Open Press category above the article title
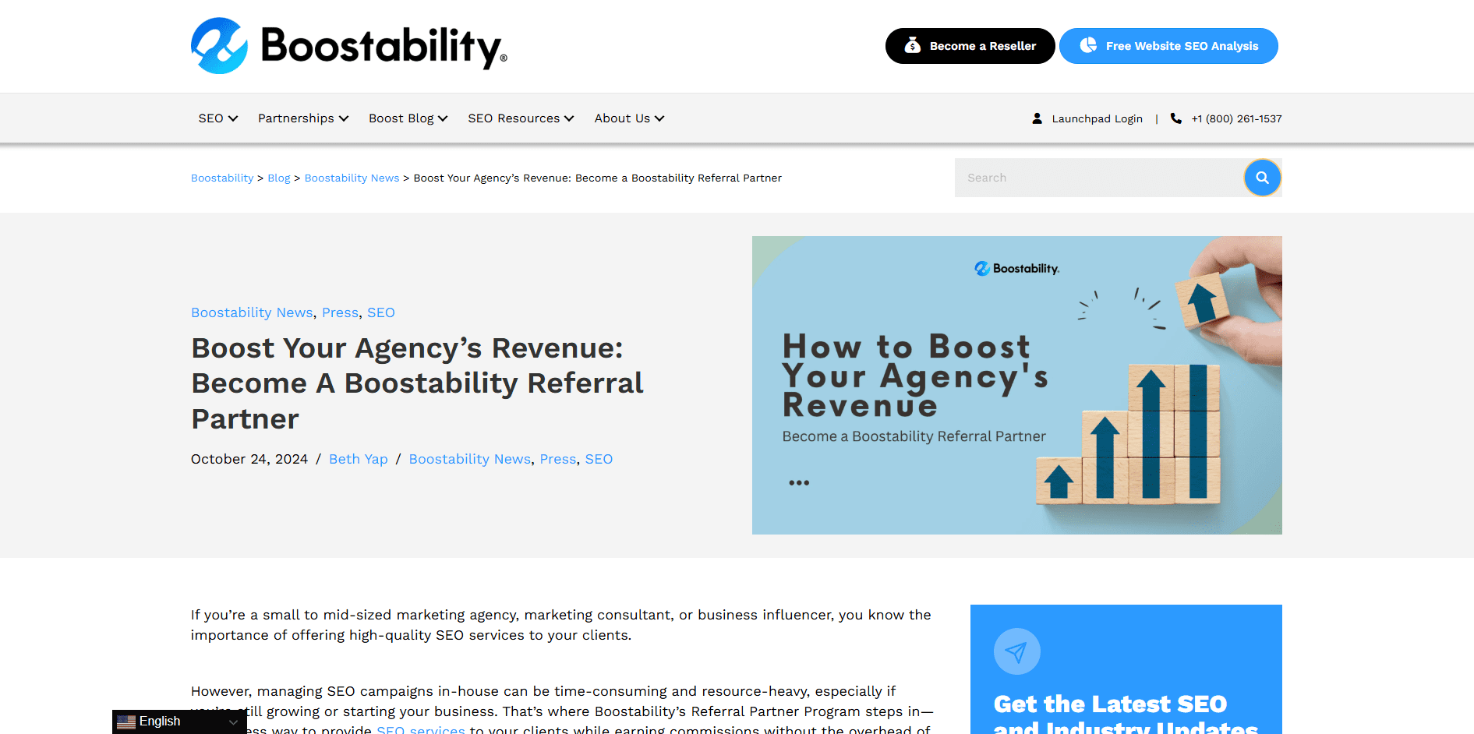The width and height of the screenshot is (1474, 734). coord(340,312)
